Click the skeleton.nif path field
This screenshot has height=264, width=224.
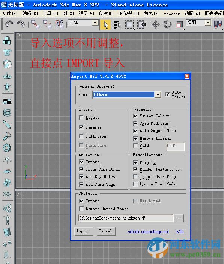click(x=126, y=218)
